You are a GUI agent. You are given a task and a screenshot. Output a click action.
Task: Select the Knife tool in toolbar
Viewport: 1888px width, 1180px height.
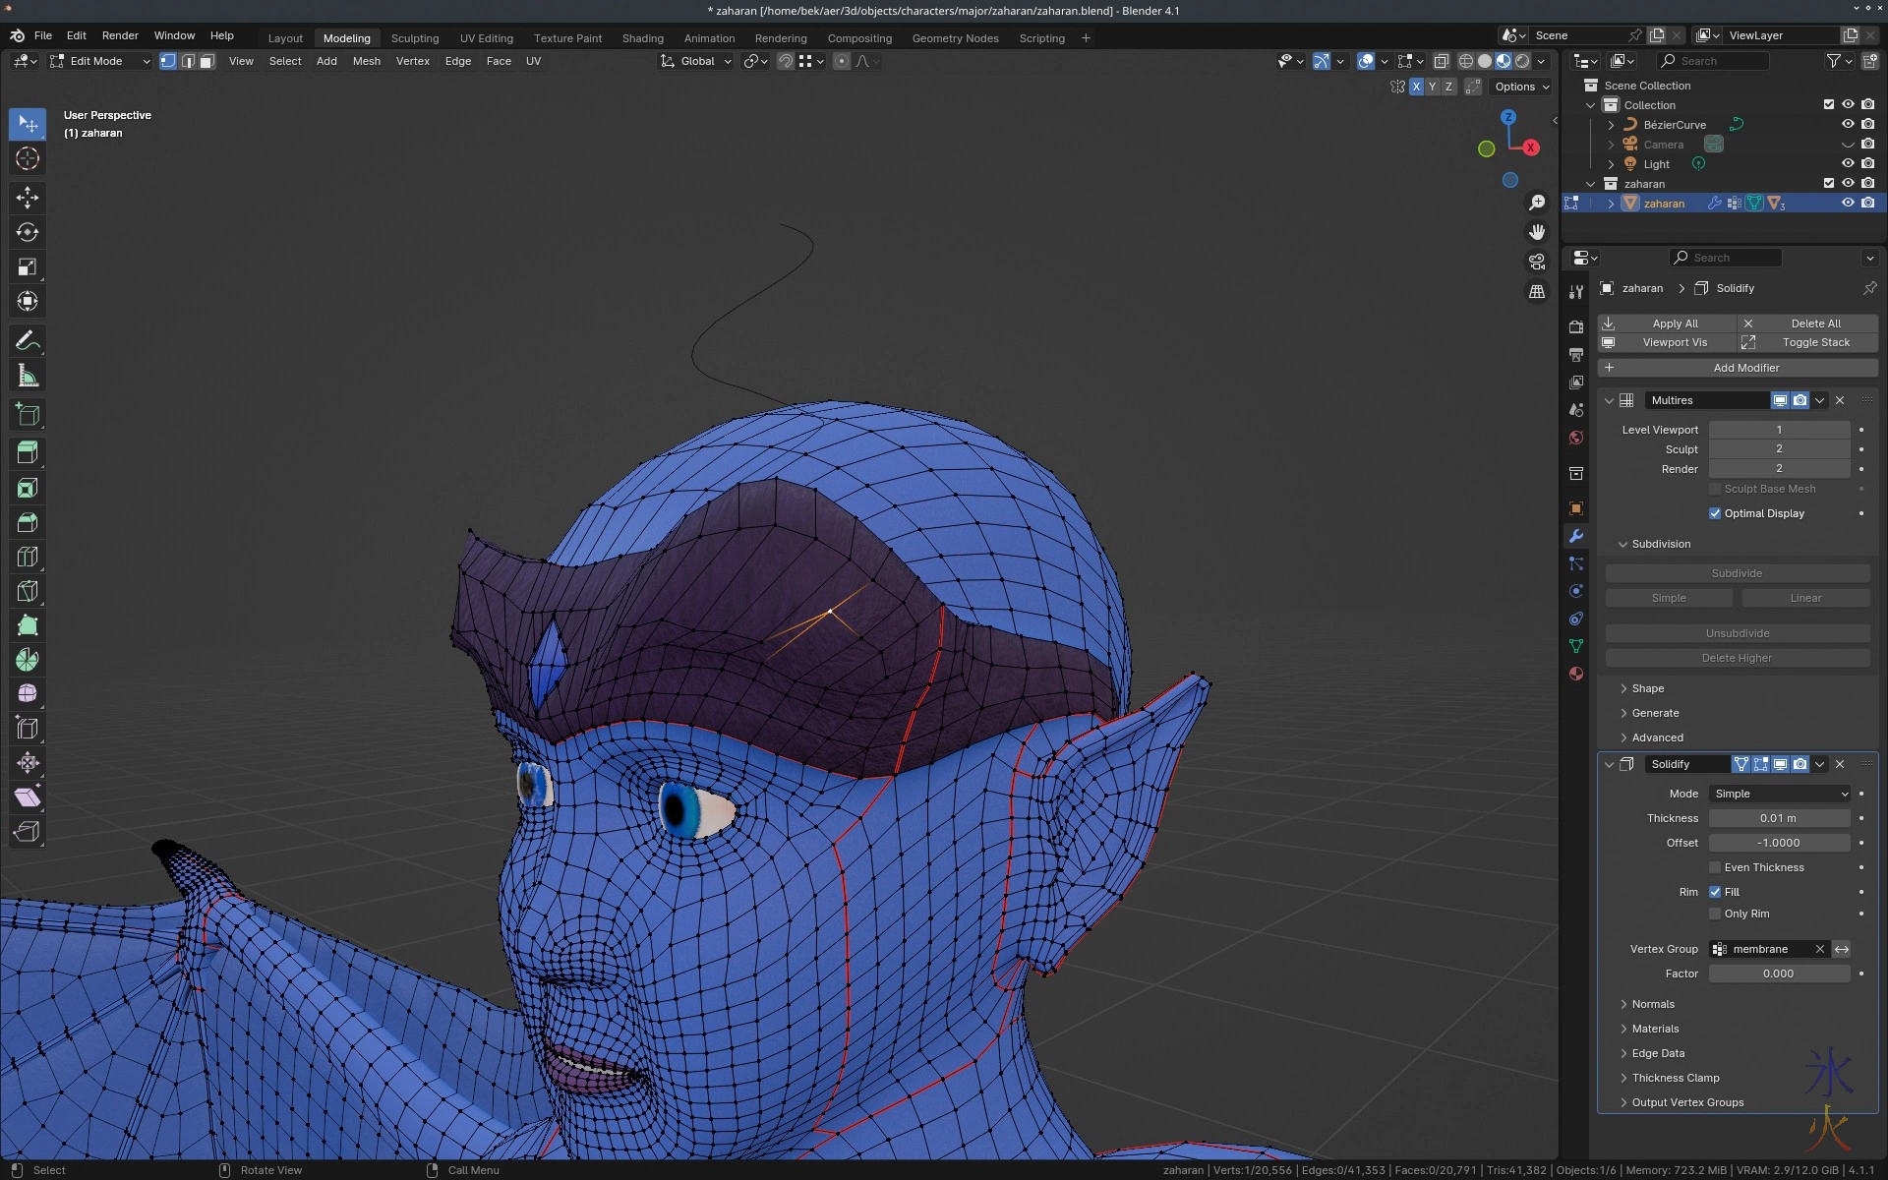[28, 591]
